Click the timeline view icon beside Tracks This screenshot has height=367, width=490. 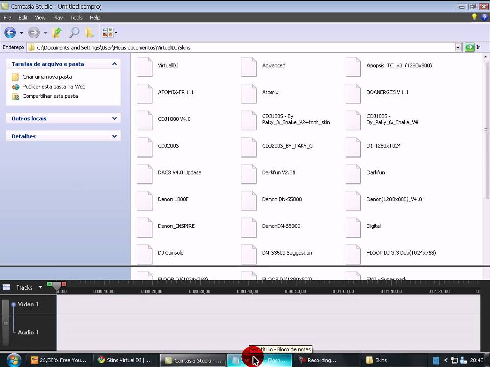6,287
